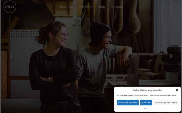The image size is (182, 113).
Task: Select the 'Wir verwenden Cookies' description text
Action: click(x=146, y=95)
